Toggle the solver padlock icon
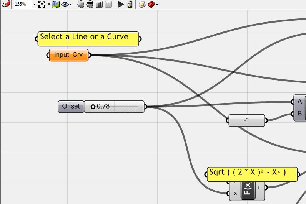 click(x=130, y=5)
